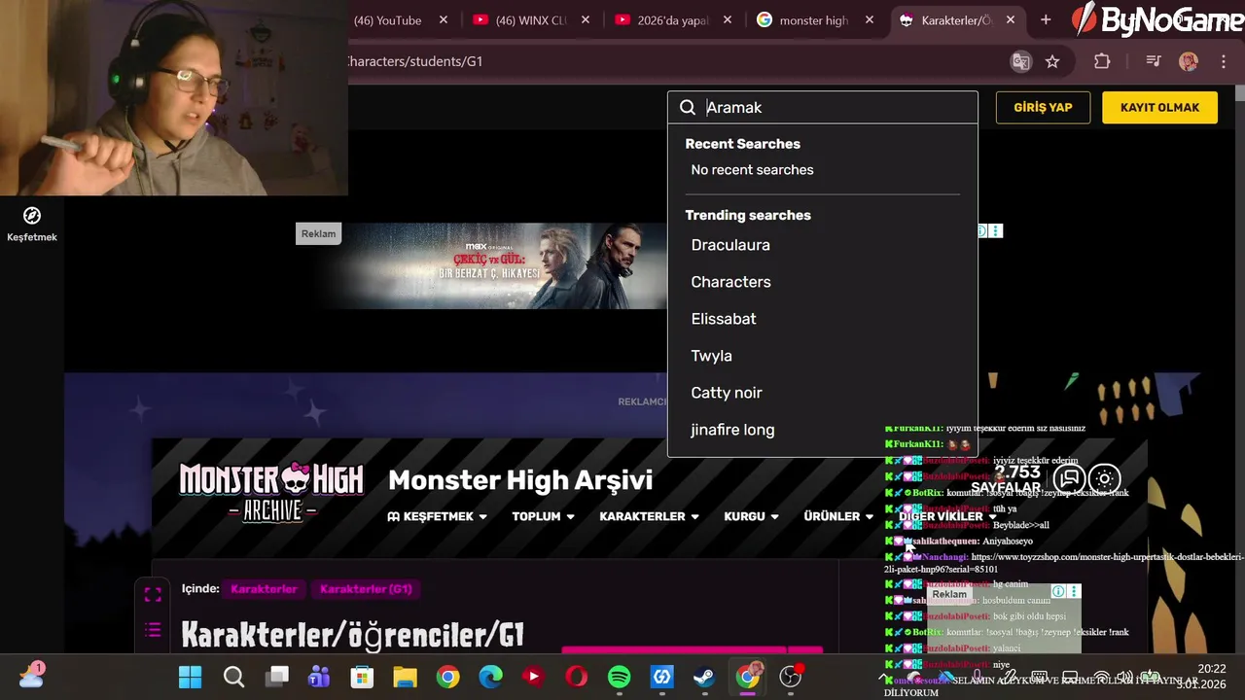Click 'No recent searches' text
The image size is (1245, 700).
pyautogui.click(x=752, y=170)
